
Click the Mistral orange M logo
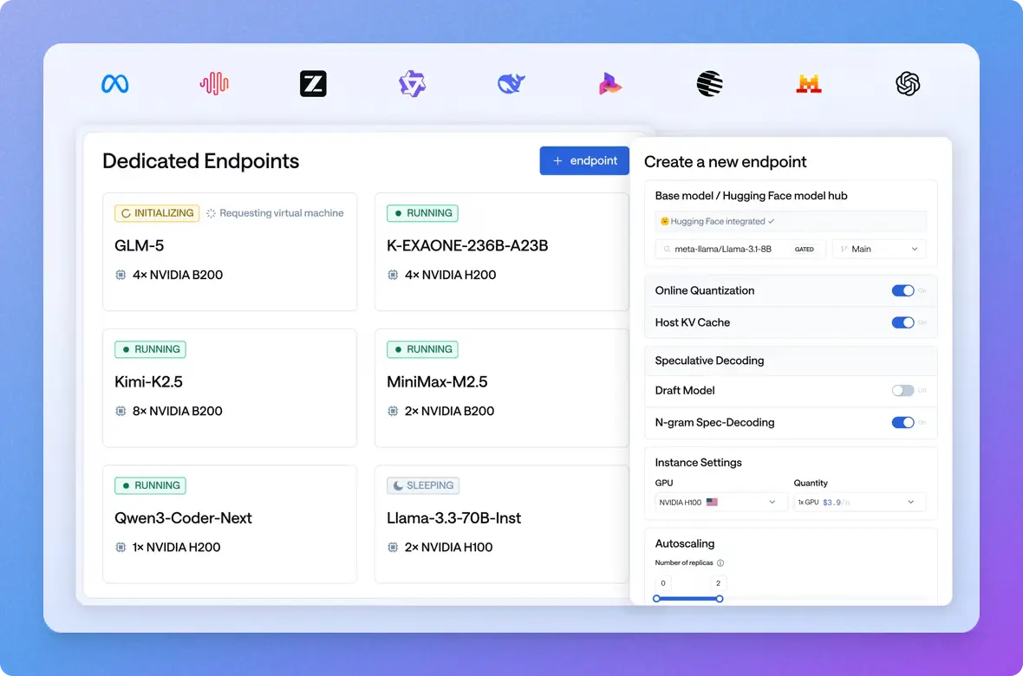(809, 83)
